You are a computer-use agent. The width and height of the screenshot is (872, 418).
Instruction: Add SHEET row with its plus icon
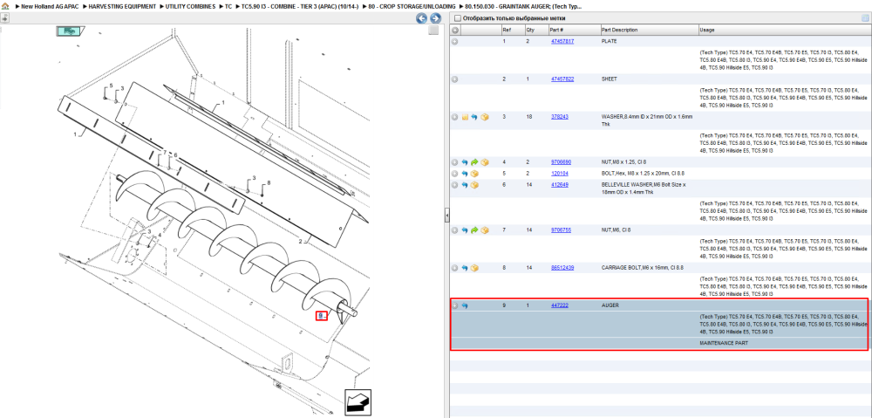455,79
